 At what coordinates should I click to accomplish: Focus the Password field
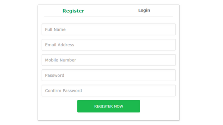[109, 75]
